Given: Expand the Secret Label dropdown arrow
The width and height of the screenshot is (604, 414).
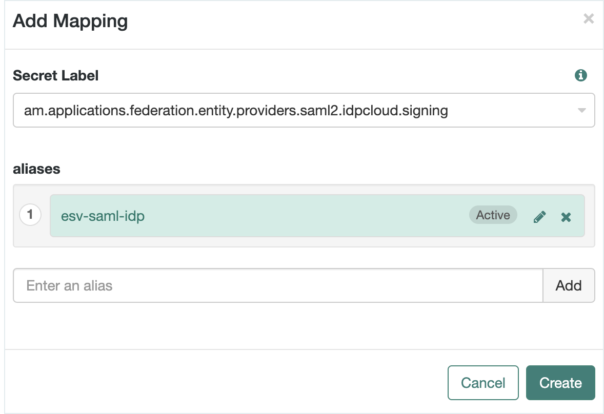Looking at the screenshot, I should pos(581,110).
